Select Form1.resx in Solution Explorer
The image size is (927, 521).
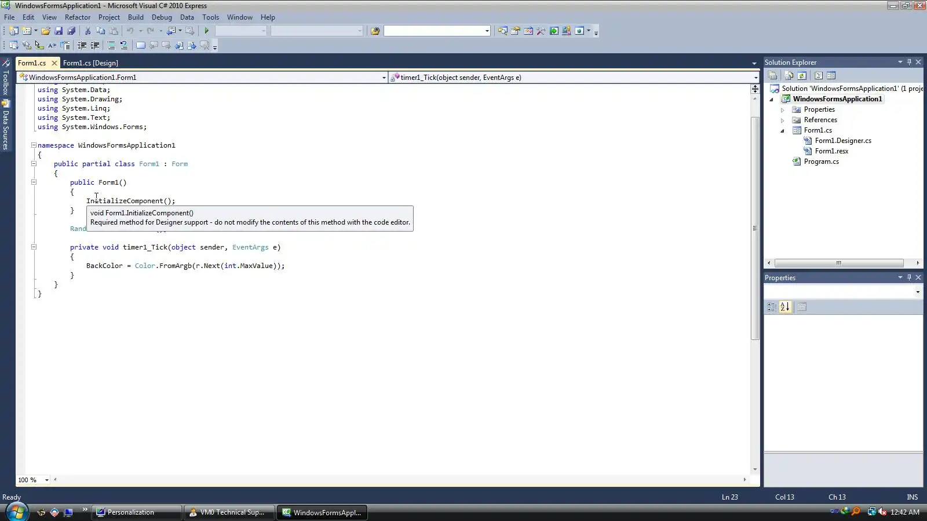click(831, 151)
